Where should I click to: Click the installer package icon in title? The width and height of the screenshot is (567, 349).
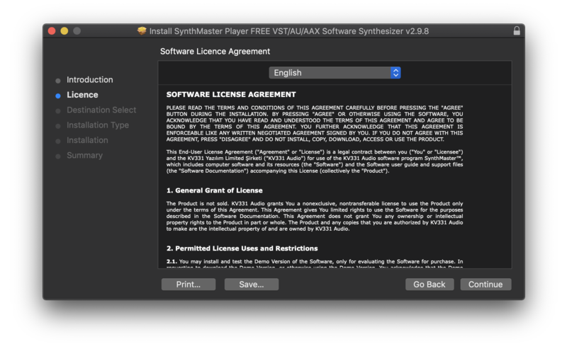(x=142, y=30)
